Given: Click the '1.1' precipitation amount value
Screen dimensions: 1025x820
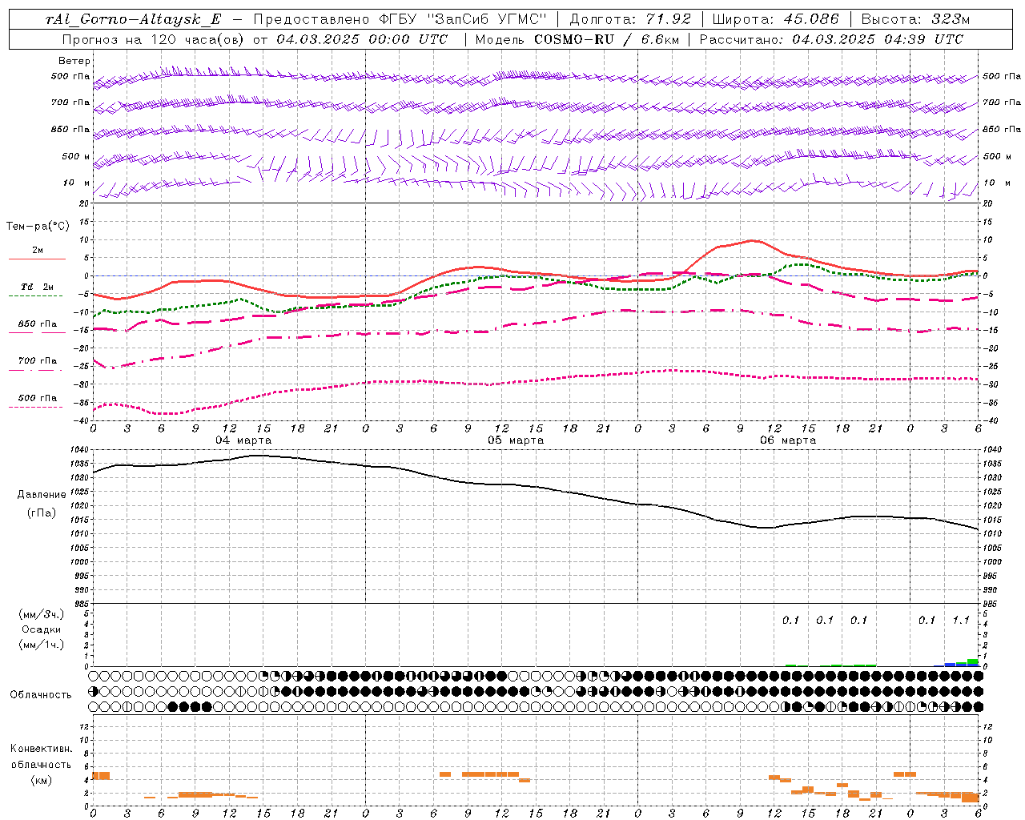Looking at the screenshot, I should coord(961,620).
